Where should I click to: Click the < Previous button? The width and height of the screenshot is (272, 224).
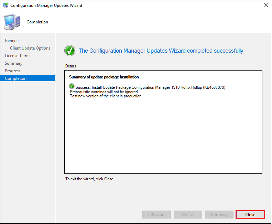tap(156, 215)
